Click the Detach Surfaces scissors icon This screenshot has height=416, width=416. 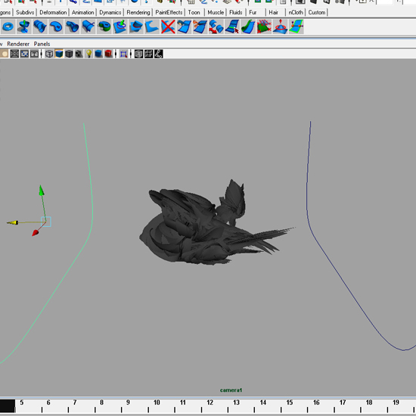[200, 26]
